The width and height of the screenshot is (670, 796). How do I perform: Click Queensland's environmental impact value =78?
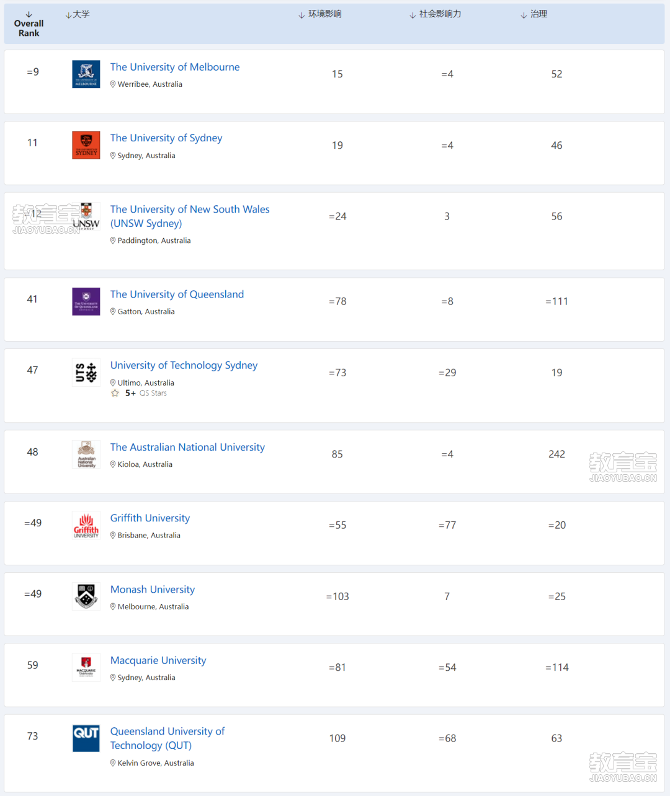point(337,301)
